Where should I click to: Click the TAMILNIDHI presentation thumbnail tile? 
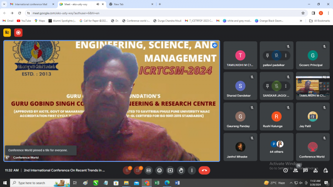click(x=313, y=86)
